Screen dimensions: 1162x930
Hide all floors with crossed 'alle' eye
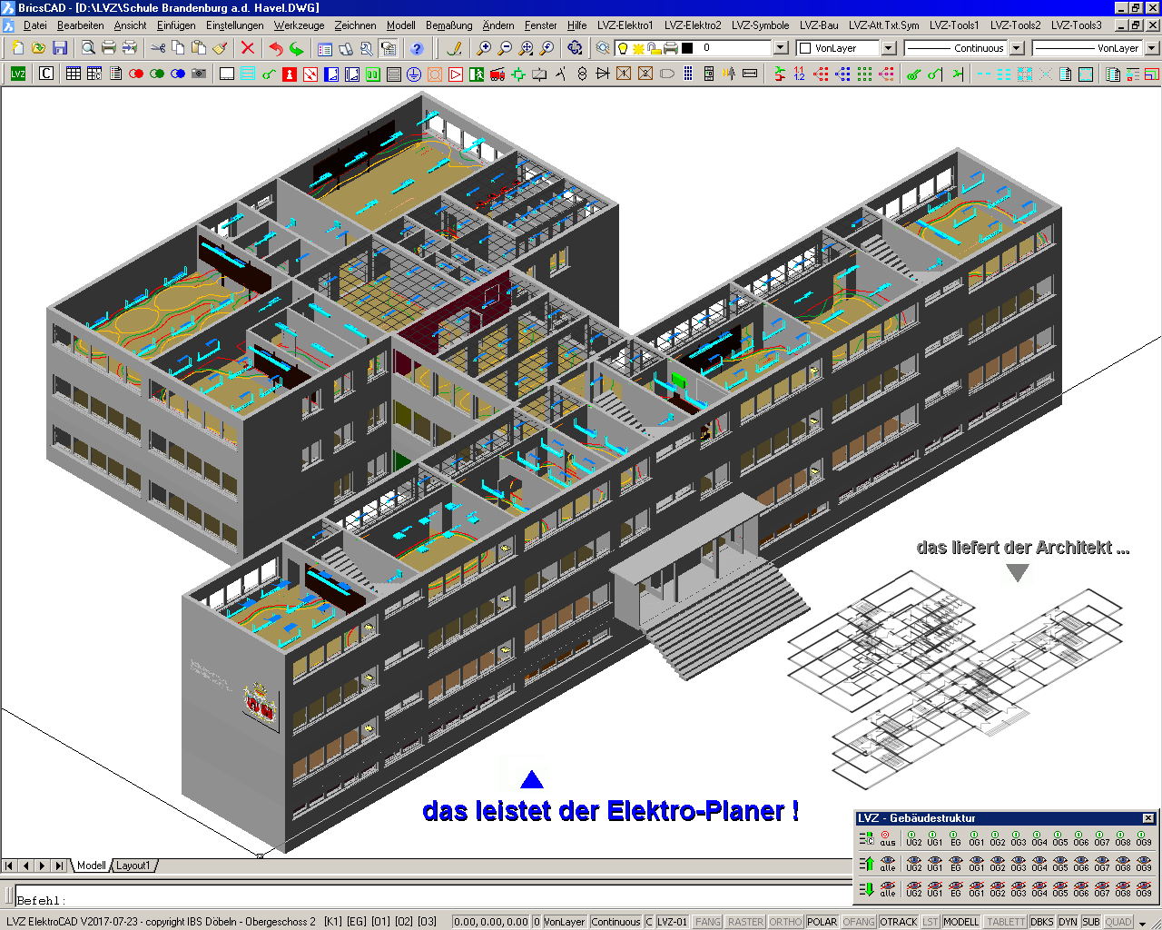pos(887,887)
